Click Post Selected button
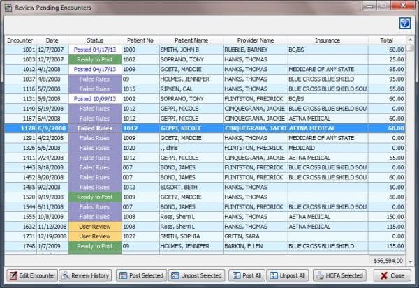 coord(140,275)
